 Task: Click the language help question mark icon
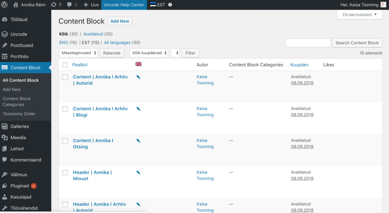(x=170, y=5)
